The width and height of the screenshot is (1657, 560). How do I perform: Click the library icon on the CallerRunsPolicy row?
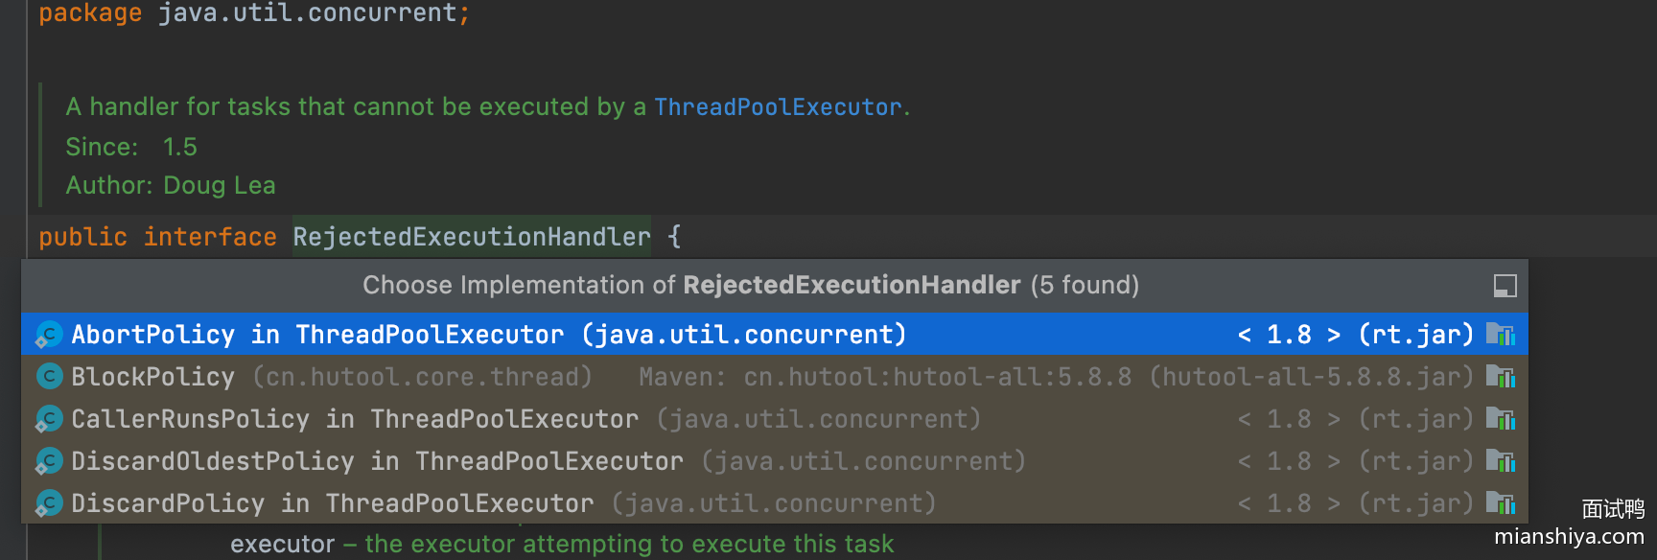point(1500,419)
